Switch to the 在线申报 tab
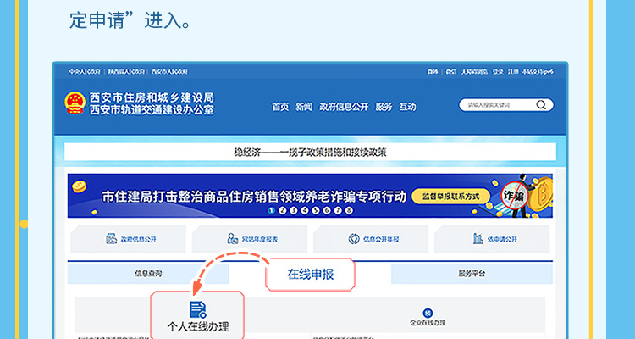This screenshot has height=339, width=635. (x=310, y=275)
